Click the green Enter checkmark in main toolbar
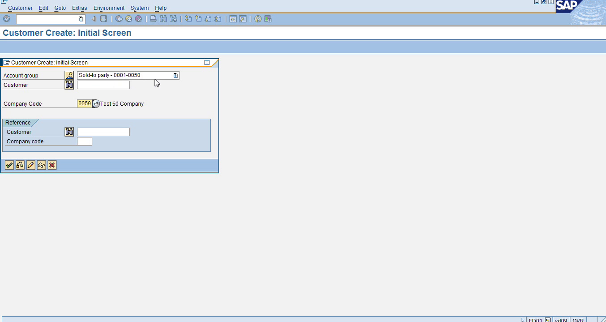The width and height of the screenshot is (606, 322). coord(7,19)
